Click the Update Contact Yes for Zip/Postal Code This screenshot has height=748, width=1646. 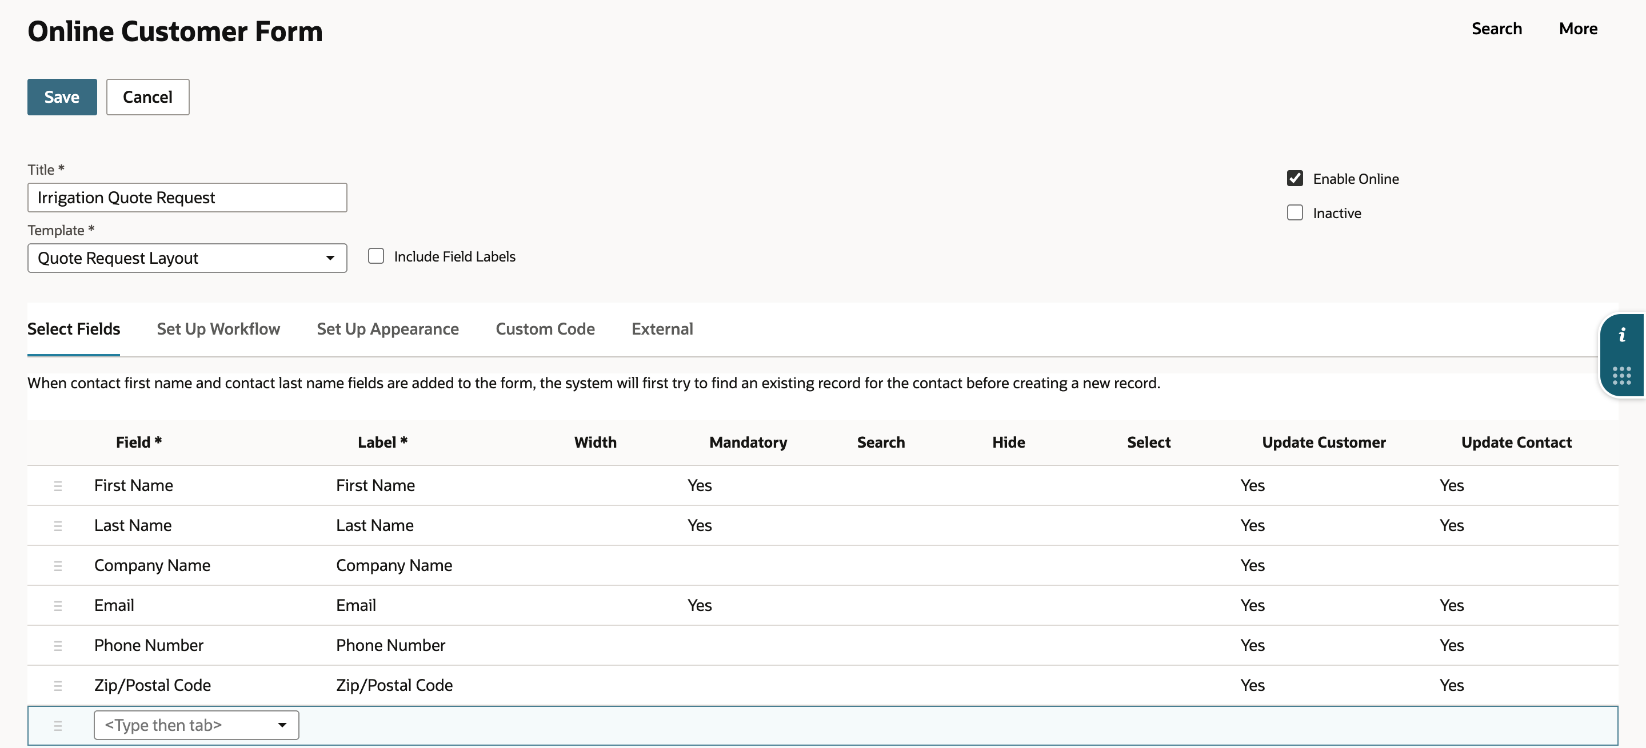(x=1452, y=685)
